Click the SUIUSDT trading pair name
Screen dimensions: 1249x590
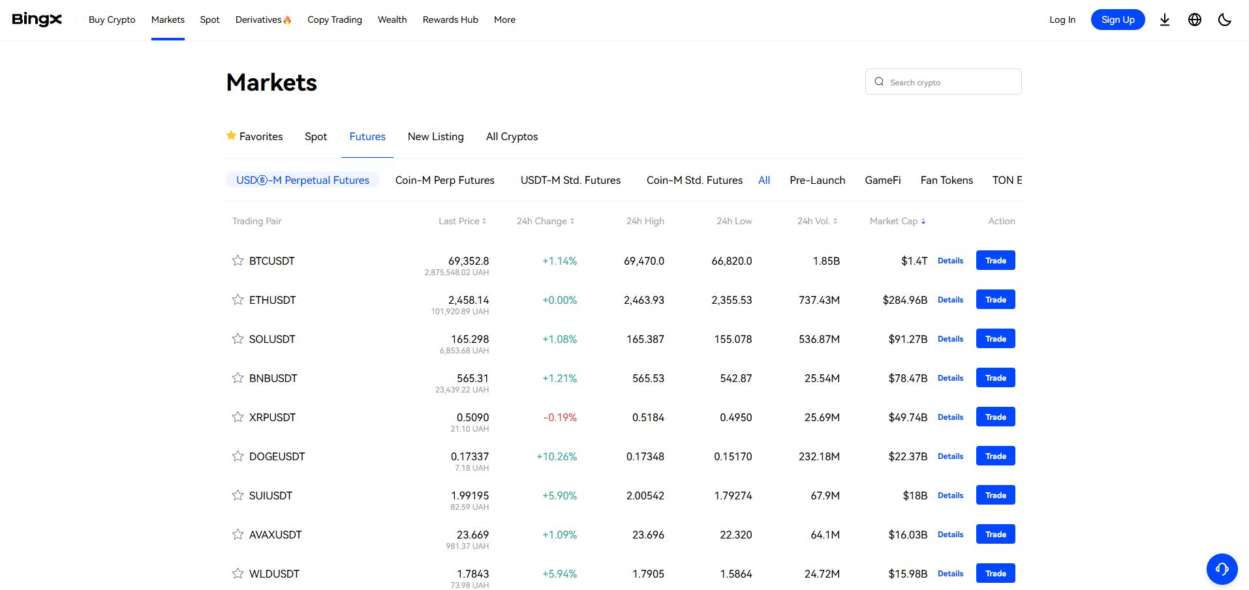point(271,495)
